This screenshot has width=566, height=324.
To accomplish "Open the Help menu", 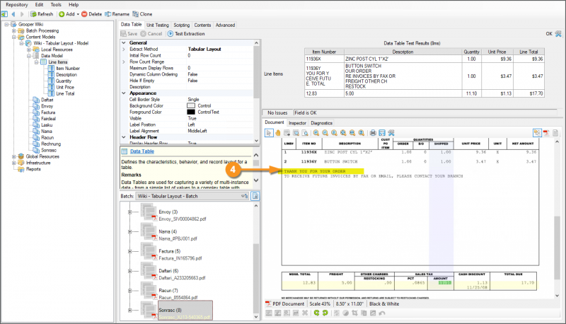I will [x=74, y=5].
